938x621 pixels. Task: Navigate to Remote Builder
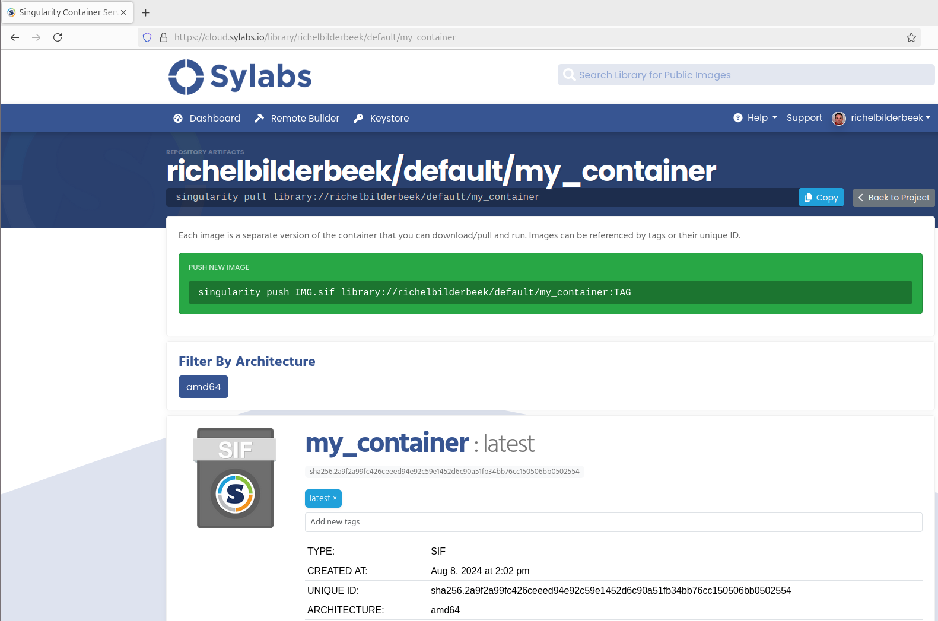click(x=297, y=118)
